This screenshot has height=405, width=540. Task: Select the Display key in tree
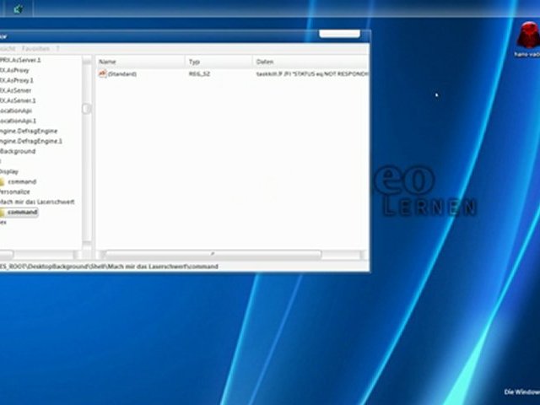click(x=9, y=172)
